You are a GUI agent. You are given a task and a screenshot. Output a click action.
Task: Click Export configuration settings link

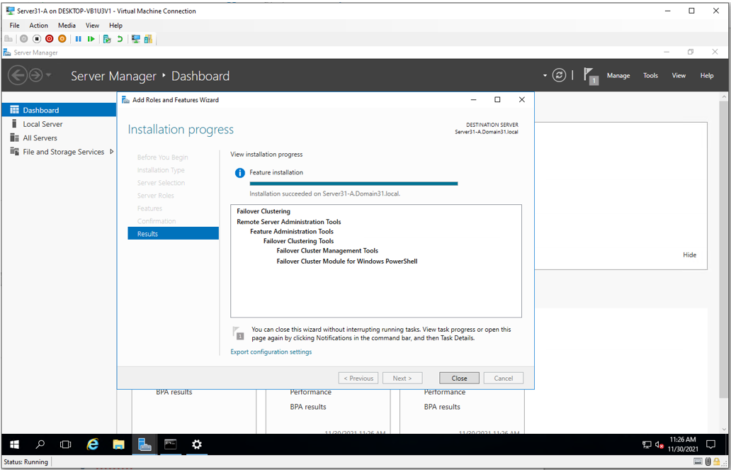click(271, 352)
